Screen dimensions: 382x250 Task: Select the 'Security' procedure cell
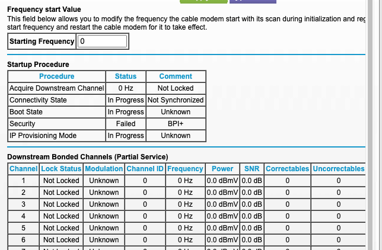click(x=57, y=124)
